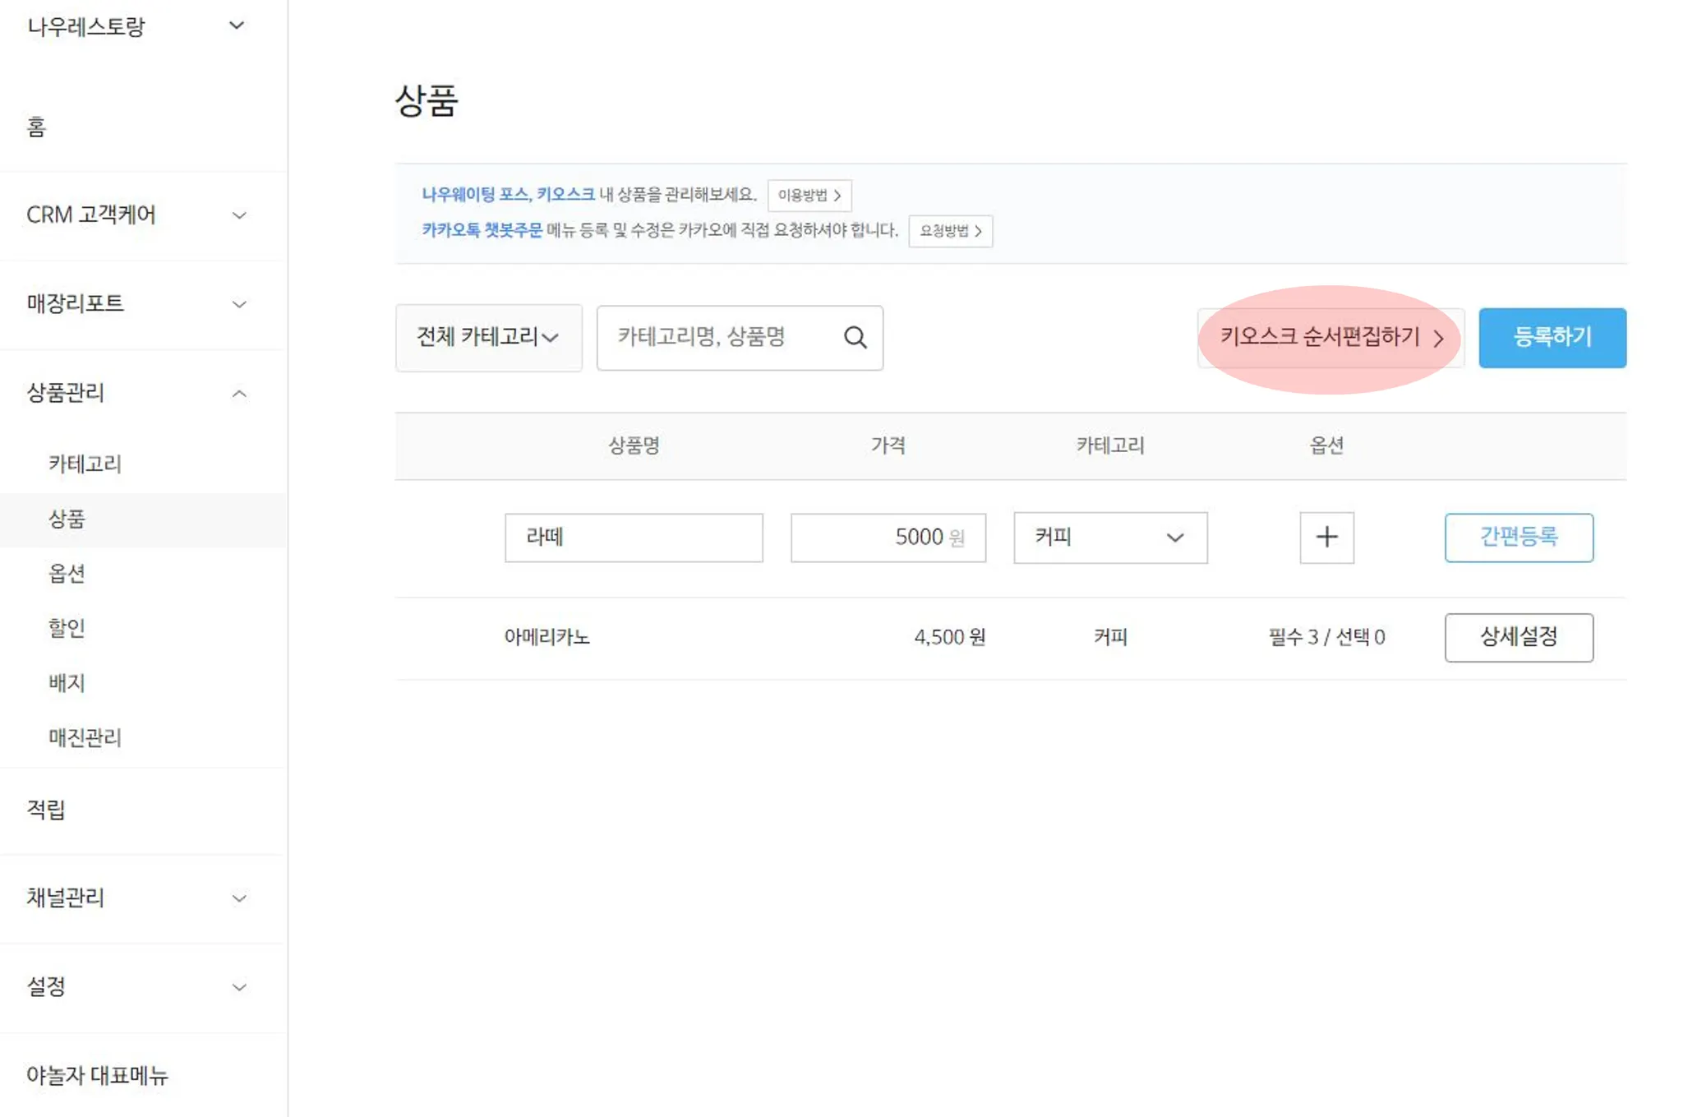1683x1117 pixels.
Task: Click the search magnifier icon
Action: tap(855, 338)
